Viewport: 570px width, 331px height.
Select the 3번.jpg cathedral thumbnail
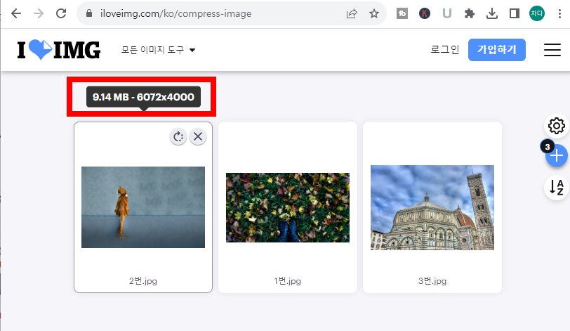432,208
